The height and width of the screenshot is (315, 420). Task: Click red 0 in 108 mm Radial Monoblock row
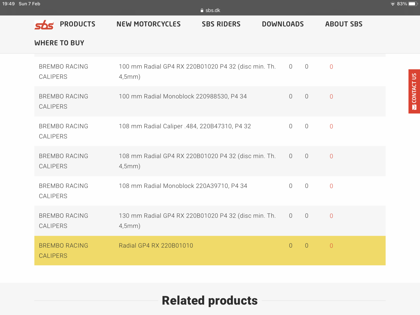[331, 186]
